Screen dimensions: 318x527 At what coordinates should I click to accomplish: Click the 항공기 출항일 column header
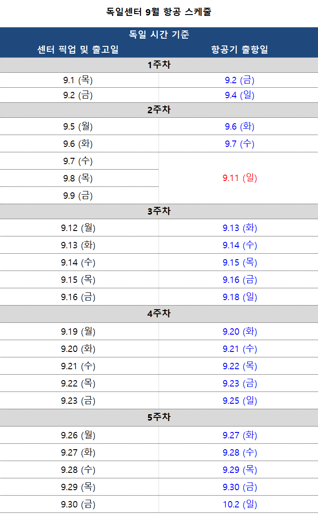239,50
